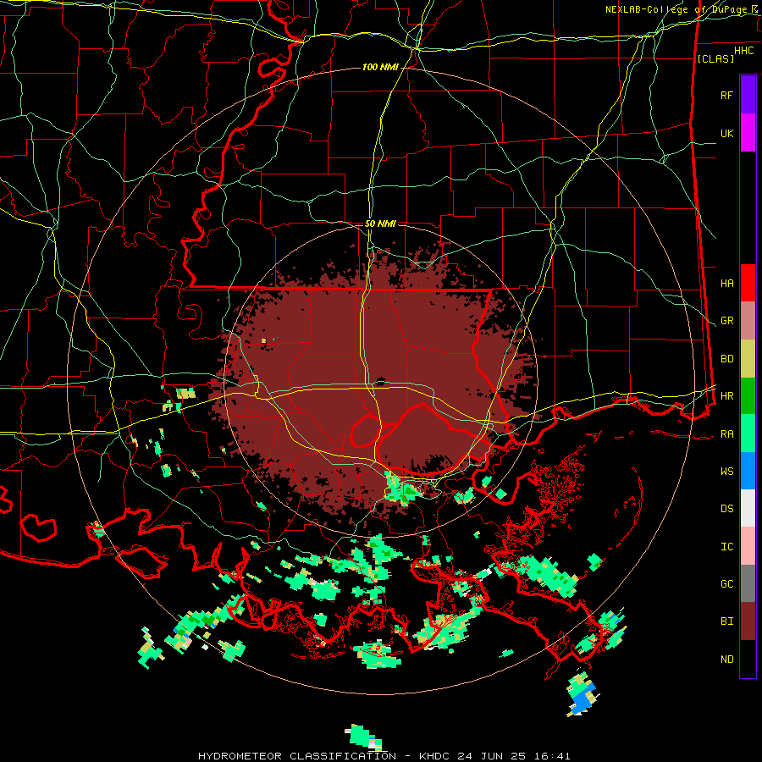Click the BI brown legend color block
The width and height of the screenshot is (762, 762).
pyautogui.click(x=748, y=621)
